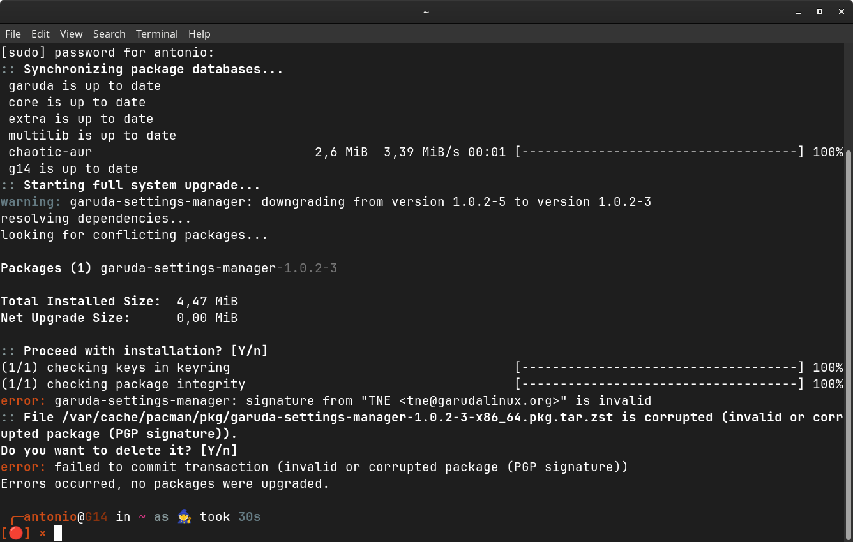
Task: Click the red × error status symbol
Action: 43,533
